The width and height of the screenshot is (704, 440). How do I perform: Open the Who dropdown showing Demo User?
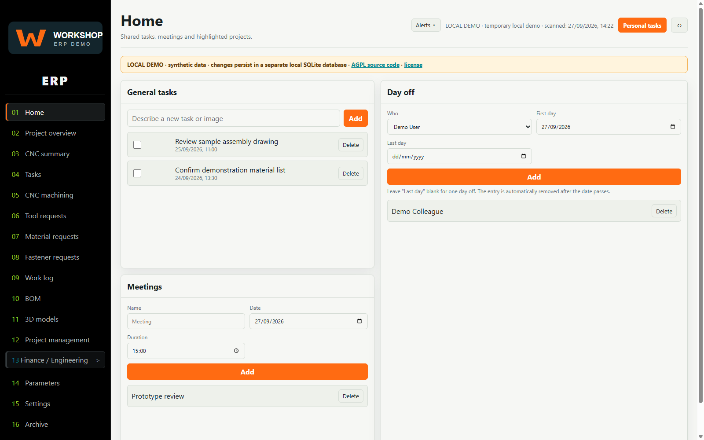click(x=459, y=127)
